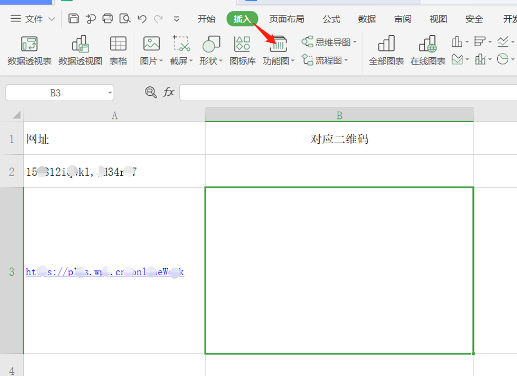Insert a 数据透视表 pivot table

point(29,51)
